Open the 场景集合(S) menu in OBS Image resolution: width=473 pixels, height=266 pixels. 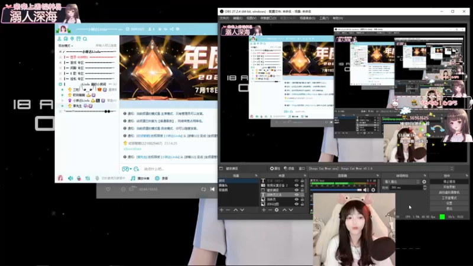pyautogui.click(x=307, y=18)
